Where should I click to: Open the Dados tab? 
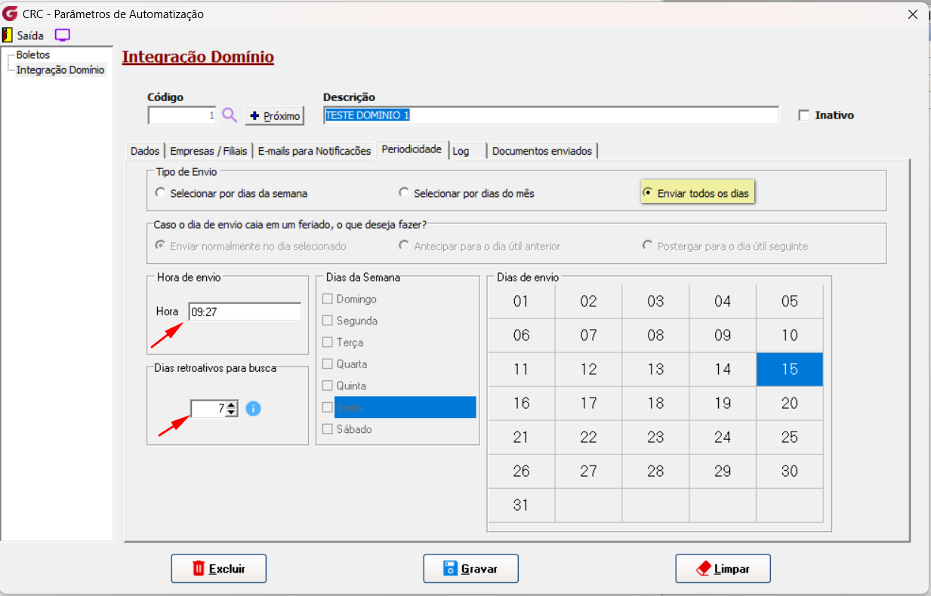click(145, 151)
